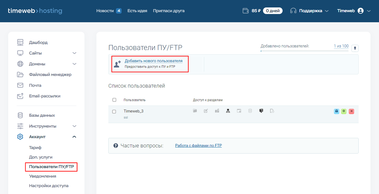
Task: Select the Email-рассылки sidebar icon
Action: [x=20, y=96]
